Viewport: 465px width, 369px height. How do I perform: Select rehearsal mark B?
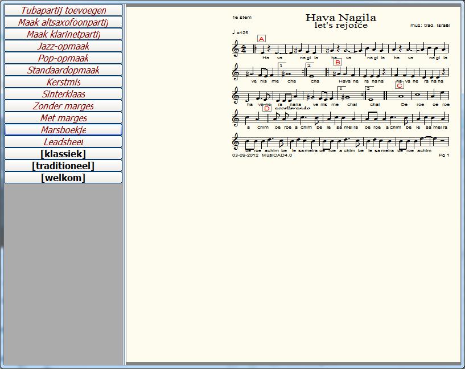(337, 62)
